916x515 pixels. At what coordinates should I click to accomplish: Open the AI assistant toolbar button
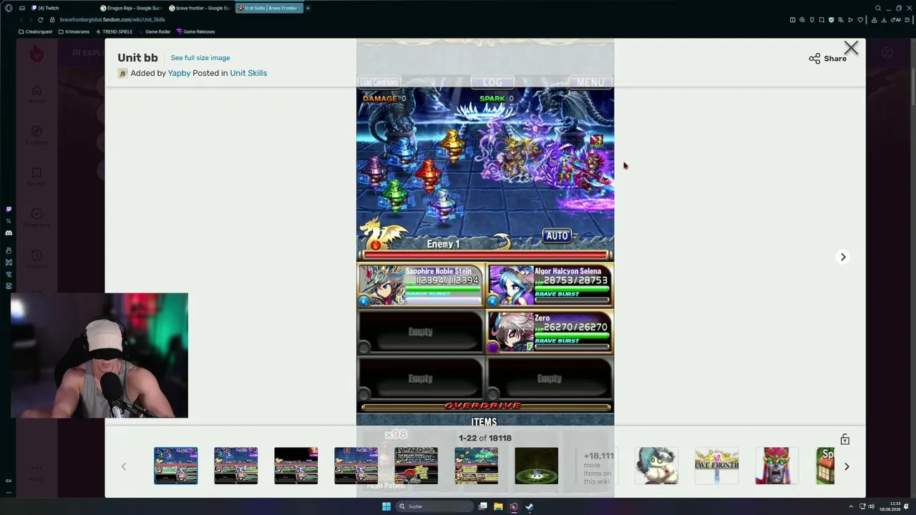coord(896,19)
